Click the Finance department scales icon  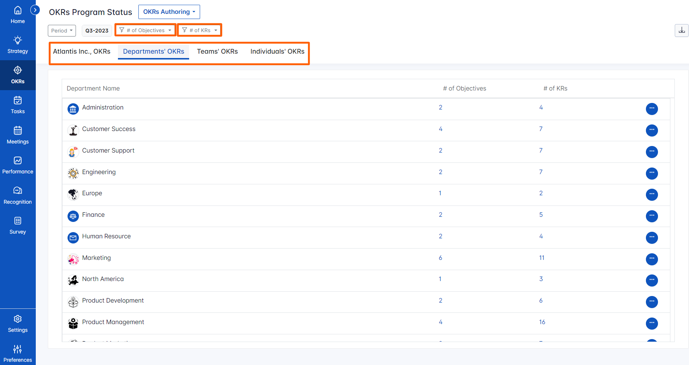click(x=73, y=216)
